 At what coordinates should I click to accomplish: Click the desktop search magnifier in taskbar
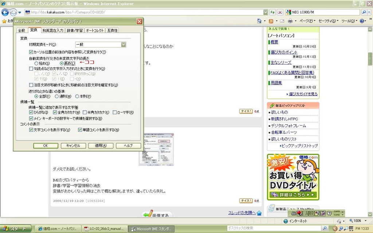325,229
